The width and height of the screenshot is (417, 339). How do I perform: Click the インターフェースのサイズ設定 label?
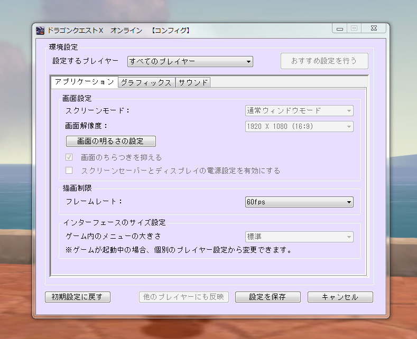pos(115,222)
